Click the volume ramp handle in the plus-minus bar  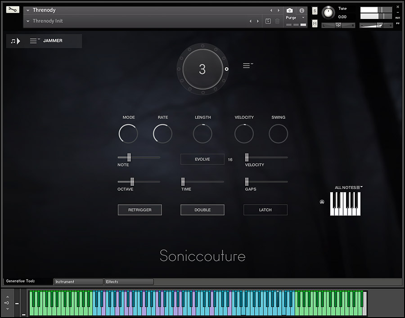click(380, 25)
